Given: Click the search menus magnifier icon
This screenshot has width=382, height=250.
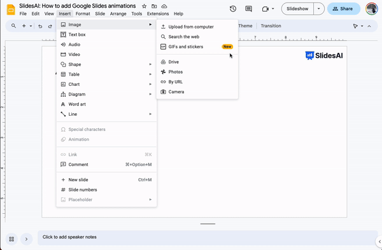Looking at the screenshot, I should tap(13, 26).
